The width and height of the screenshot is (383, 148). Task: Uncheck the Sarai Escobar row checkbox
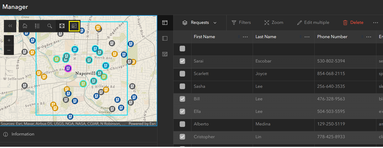pyautogui.click(x=182, y=61)
